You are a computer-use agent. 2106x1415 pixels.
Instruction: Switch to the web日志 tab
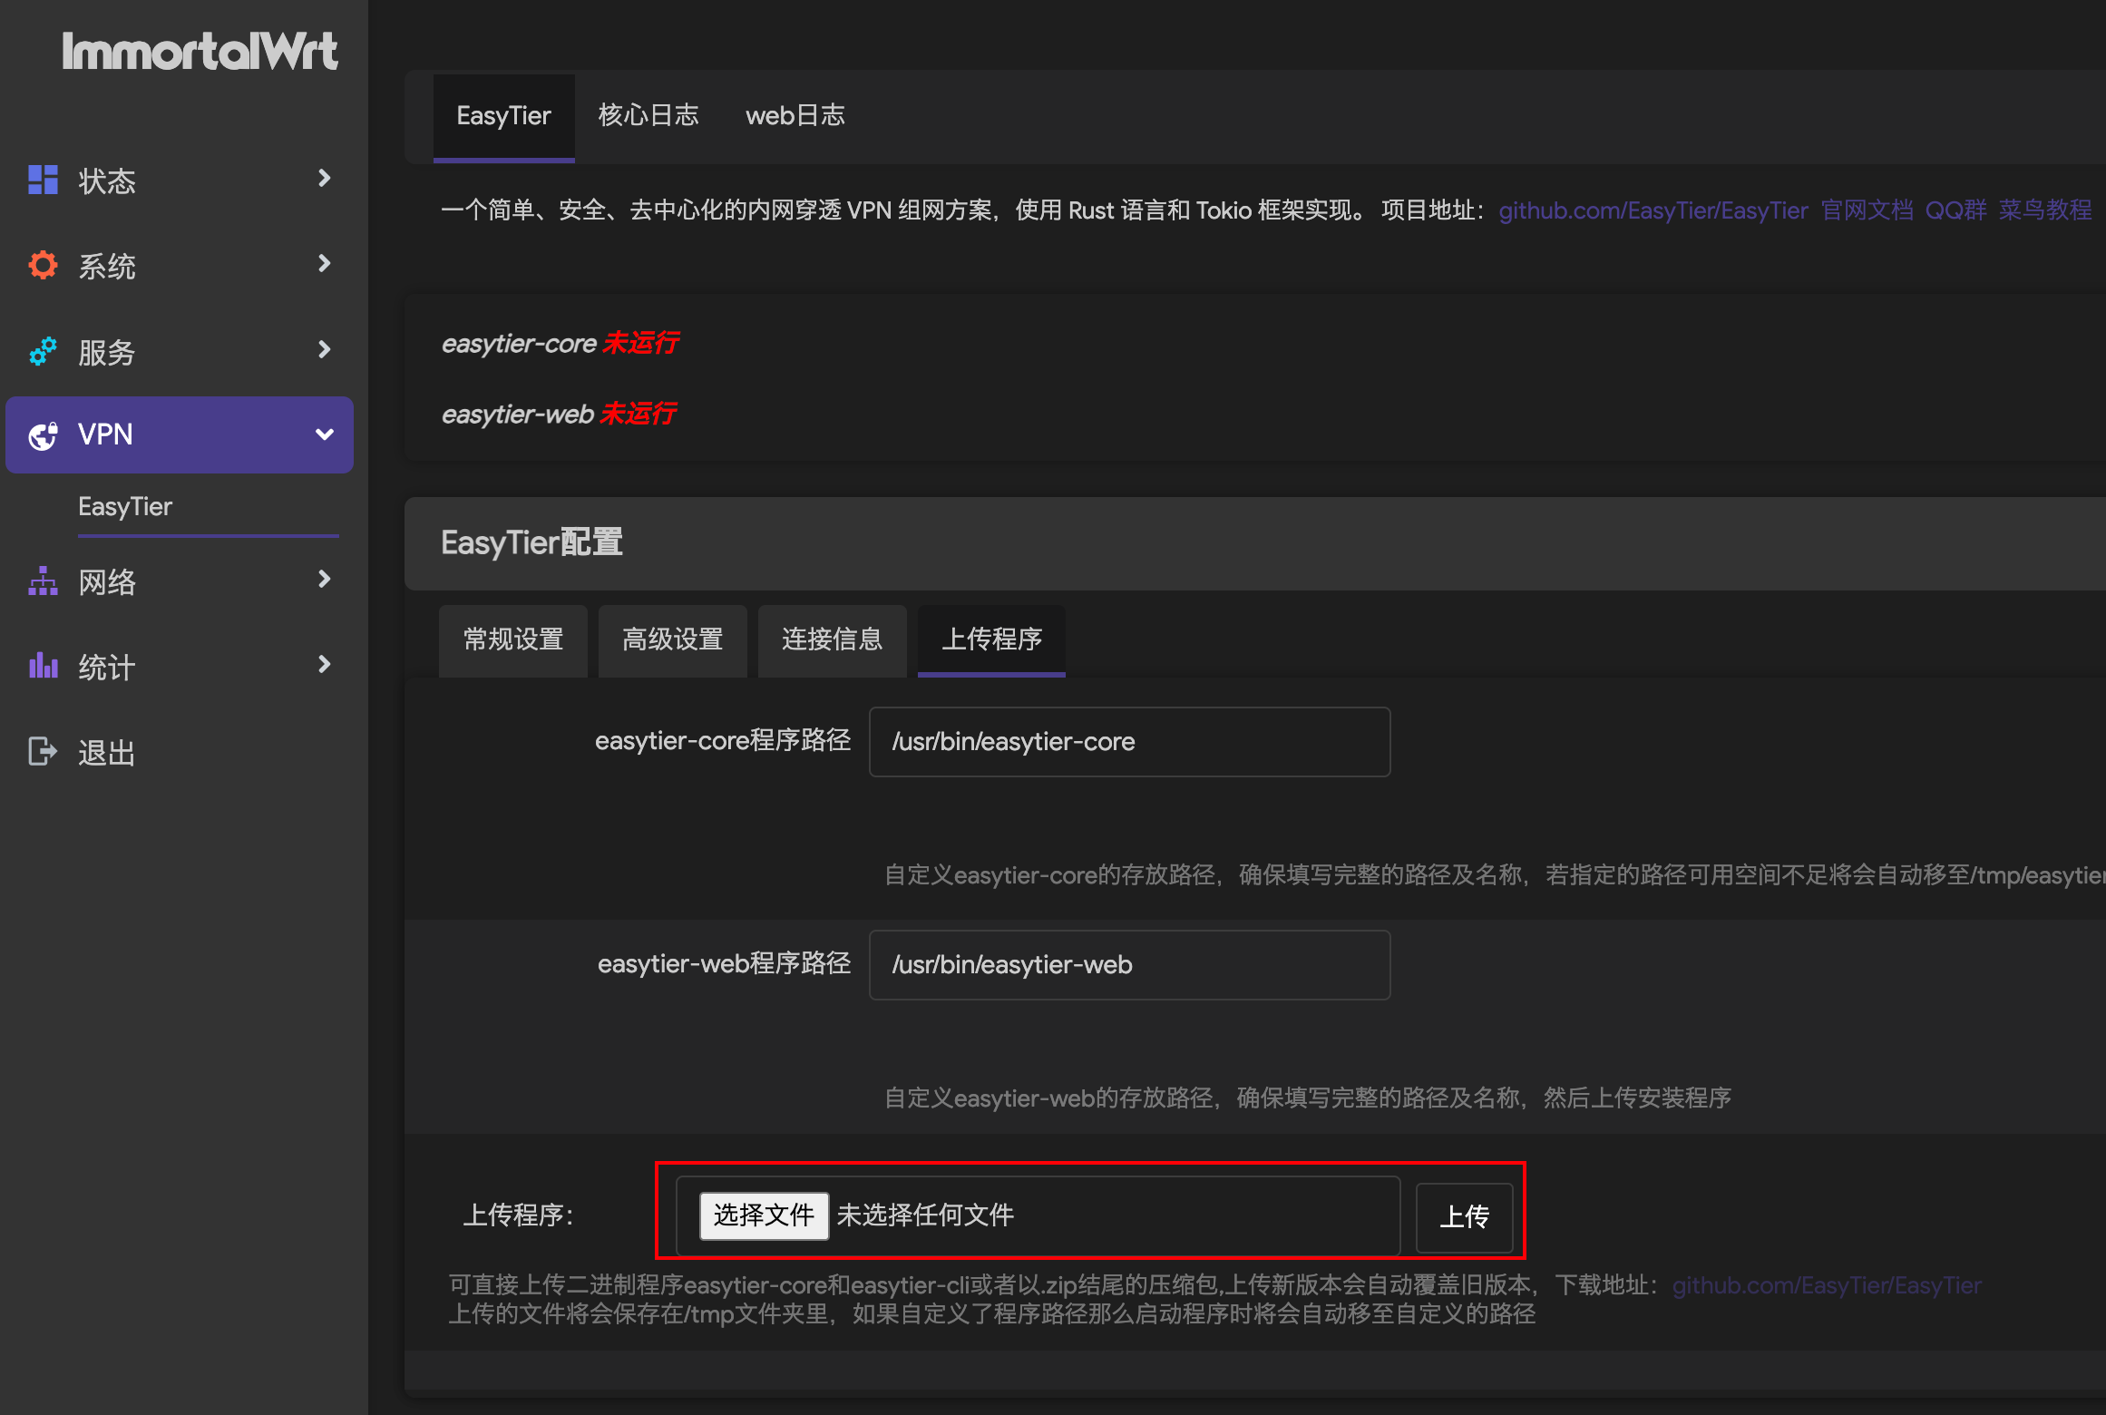point(795,115)
